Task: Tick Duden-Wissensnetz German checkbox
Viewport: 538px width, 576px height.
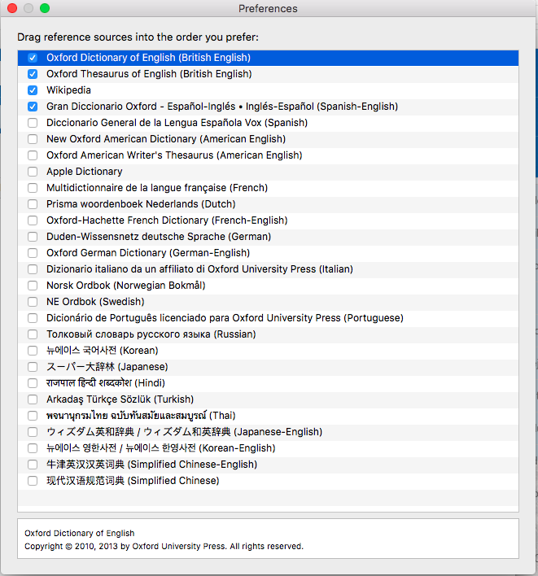Action: [x=33, y=237]
